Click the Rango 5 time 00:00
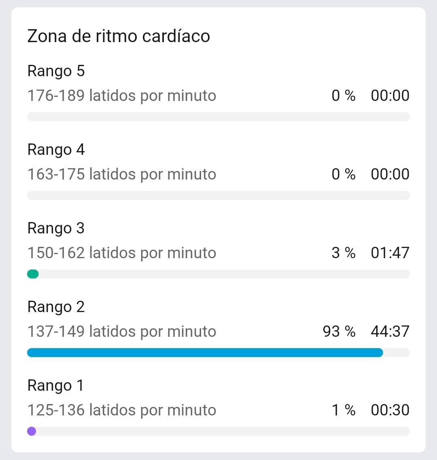The image size is (437, 460). (x=390, y=96)
